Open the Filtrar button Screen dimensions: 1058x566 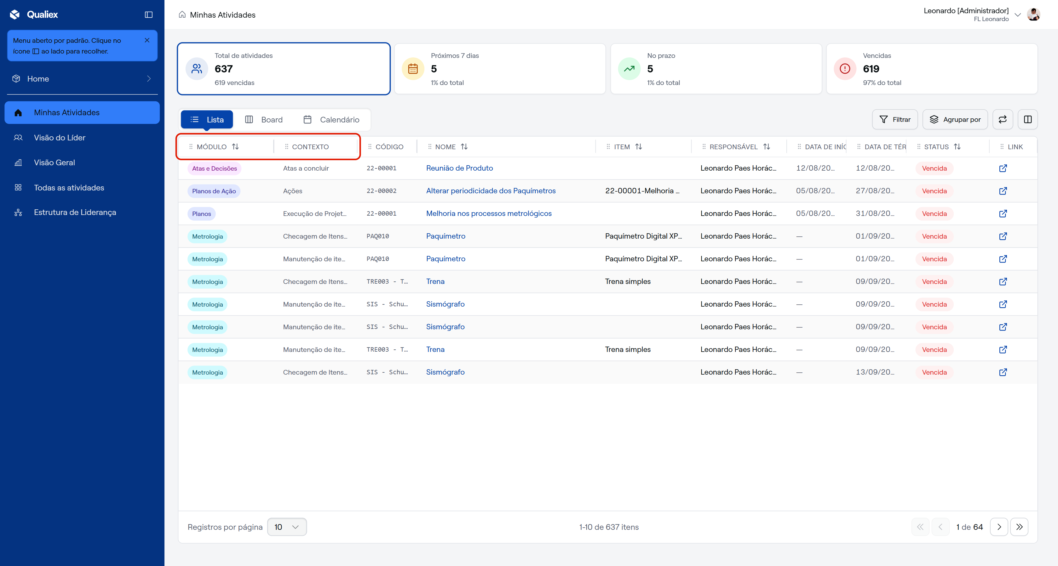click(895, 119)
